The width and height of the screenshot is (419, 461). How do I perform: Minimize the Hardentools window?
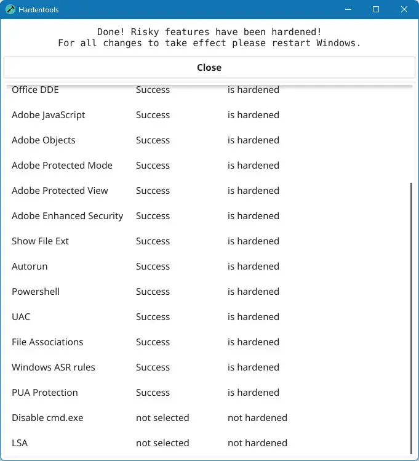click(348, 10)
